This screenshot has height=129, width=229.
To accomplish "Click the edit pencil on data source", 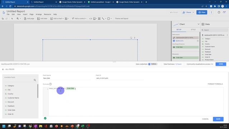I will 174,38.
